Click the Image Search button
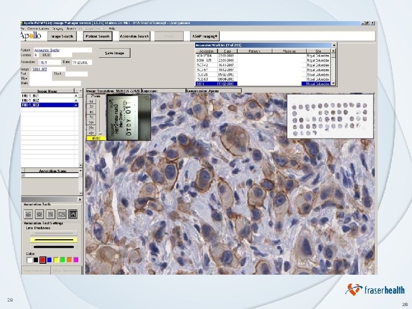Screen dimensions: 412x309 point(62,36)
